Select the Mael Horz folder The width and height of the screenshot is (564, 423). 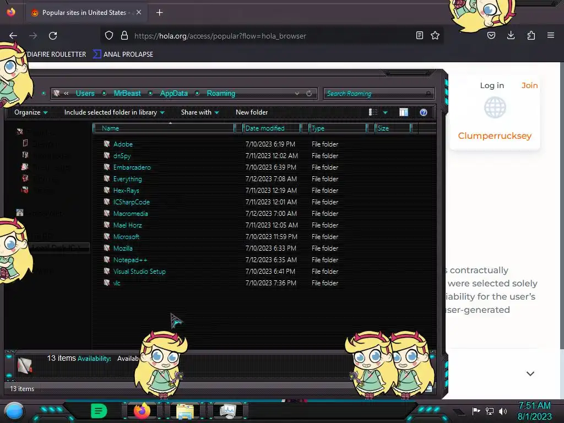(127, 225)
